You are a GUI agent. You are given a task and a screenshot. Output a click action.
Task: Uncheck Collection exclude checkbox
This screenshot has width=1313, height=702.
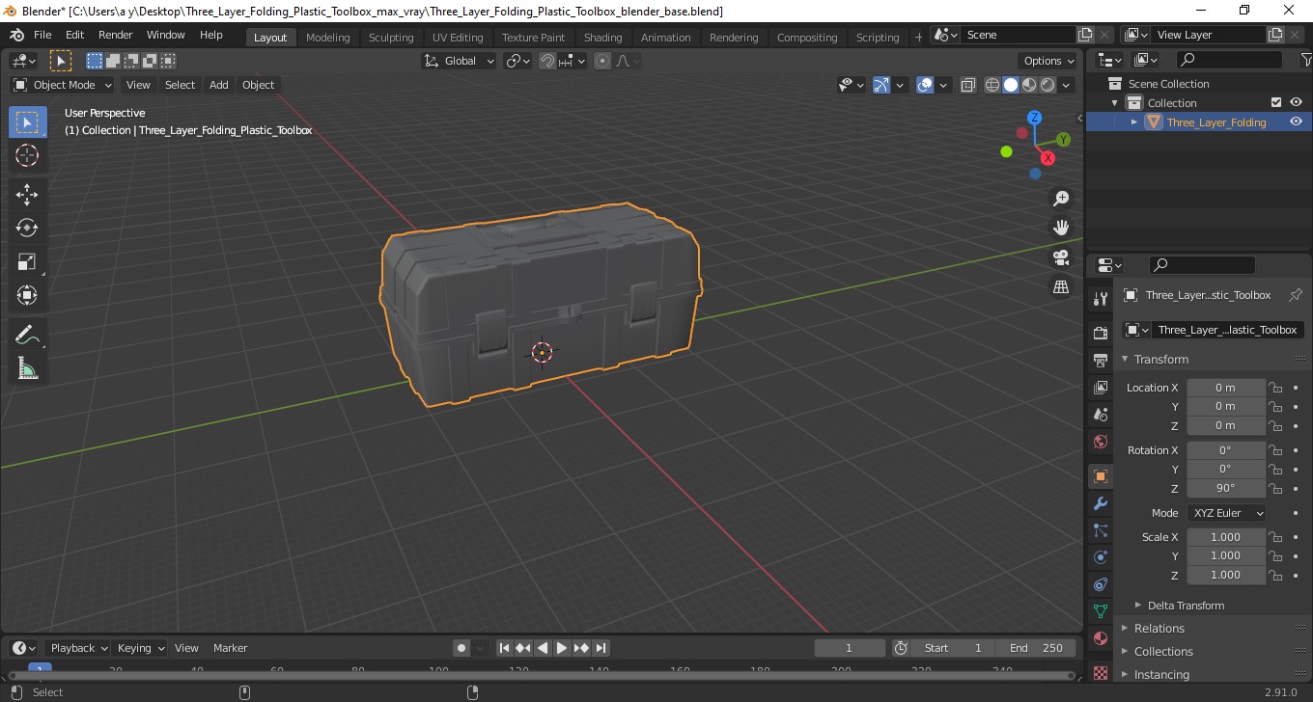click(1276, 102)
